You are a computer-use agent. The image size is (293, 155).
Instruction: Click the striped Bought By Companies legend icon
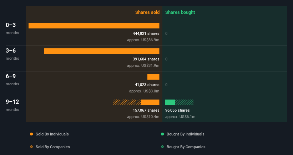point(162,147)
